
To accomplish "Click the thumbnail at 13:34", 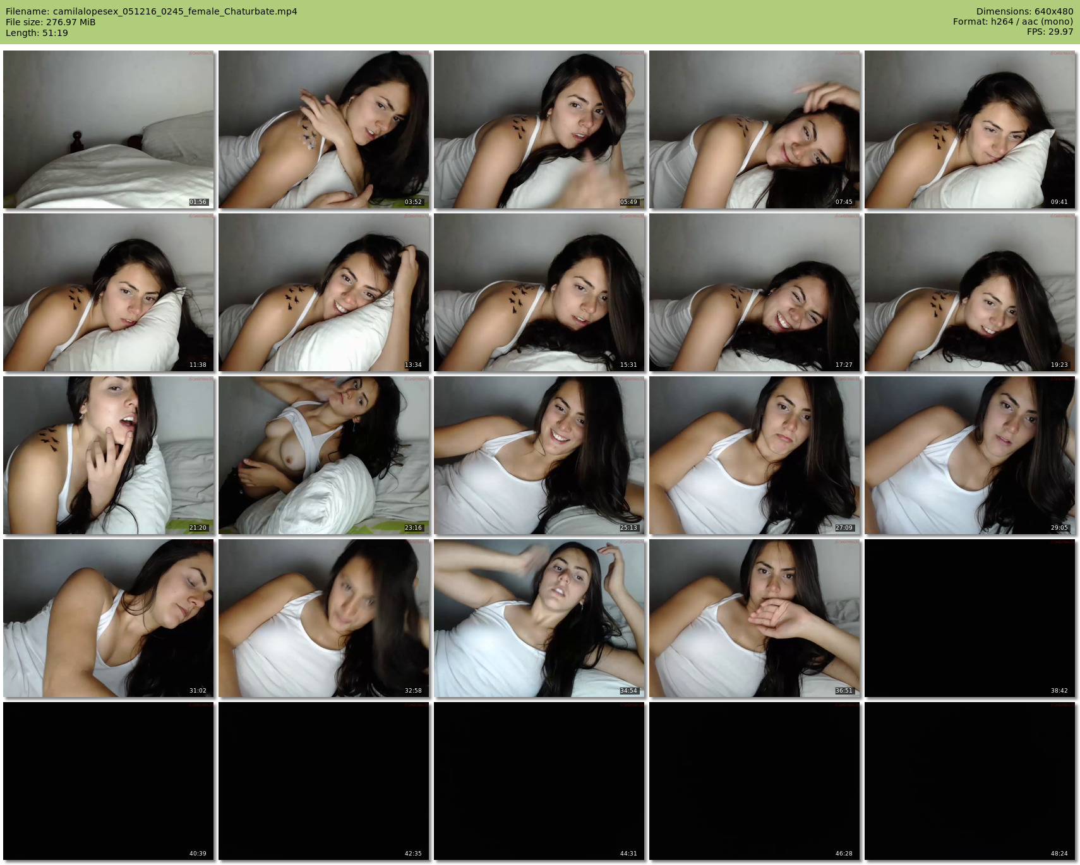I will [324, 292].
